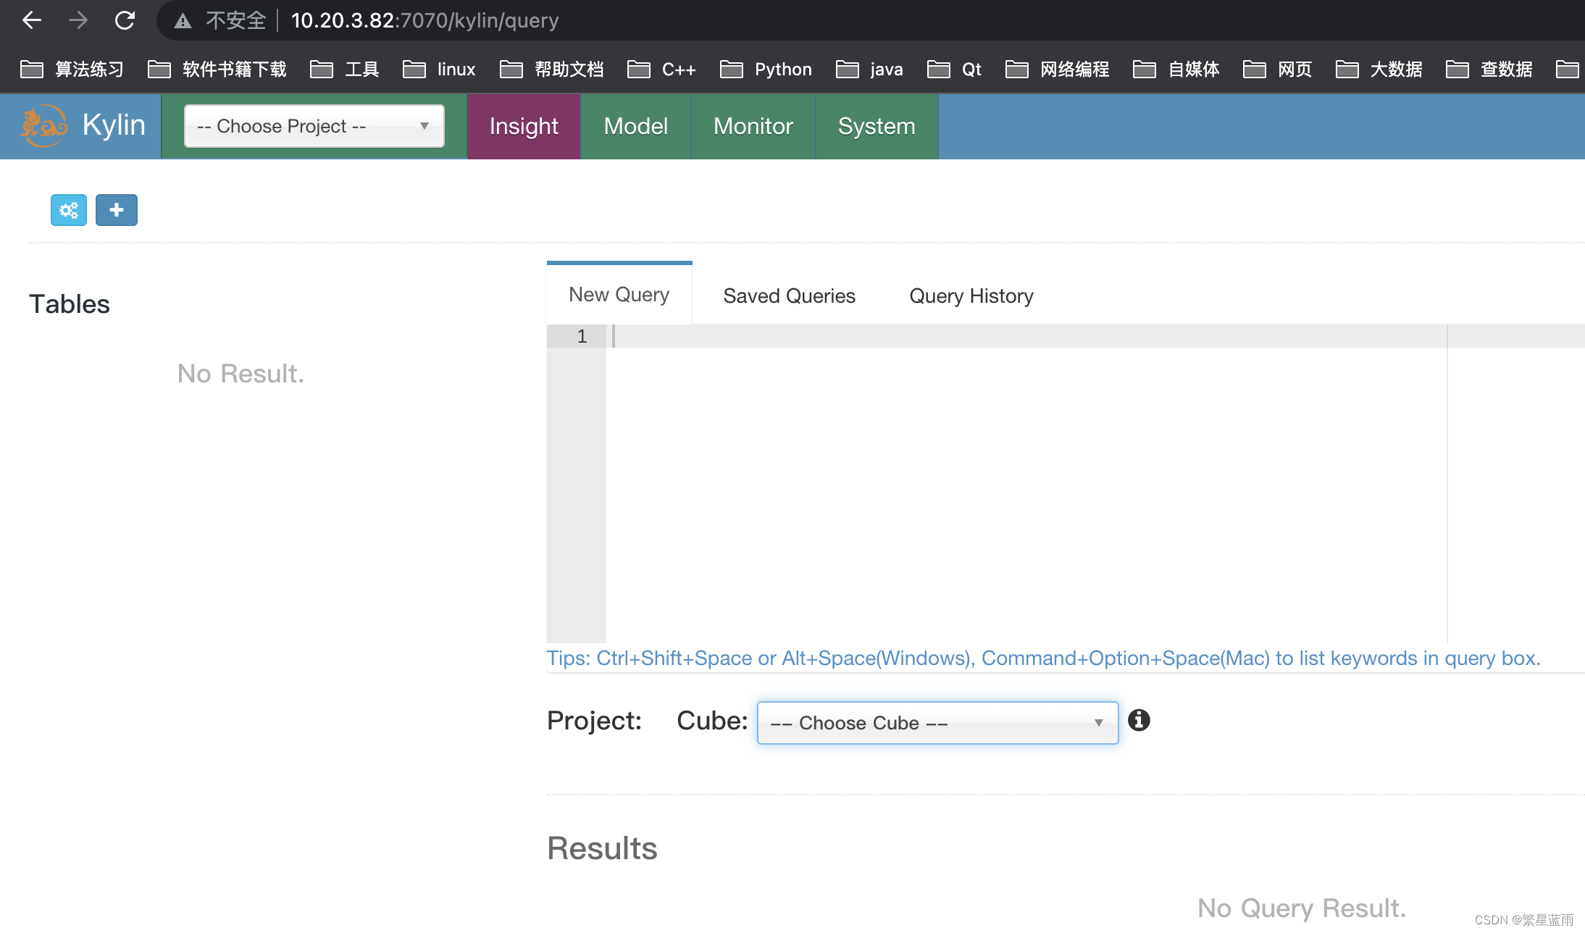Open the Choose Project dropdown
Viewport: 1585px width, 933px height.
[x=314, y=126]
